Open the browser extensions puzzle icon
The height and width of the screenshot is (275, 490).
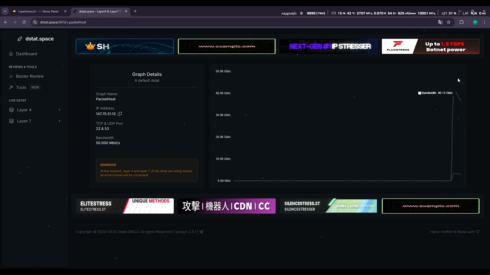coord(461,22)
